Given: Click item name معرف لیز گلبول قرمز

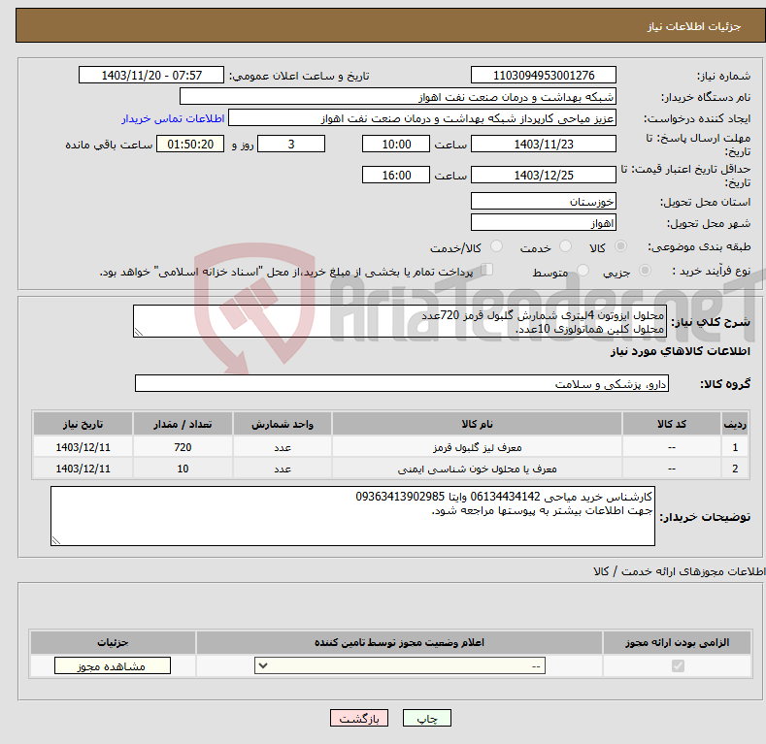Looking at the screenshot, I should click(x=477, y=447).
